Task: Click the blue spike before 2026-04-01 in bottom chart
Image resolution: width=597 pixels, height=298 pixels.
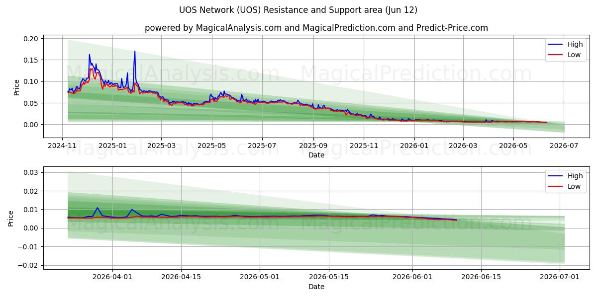Action: [x=97, y=208]
